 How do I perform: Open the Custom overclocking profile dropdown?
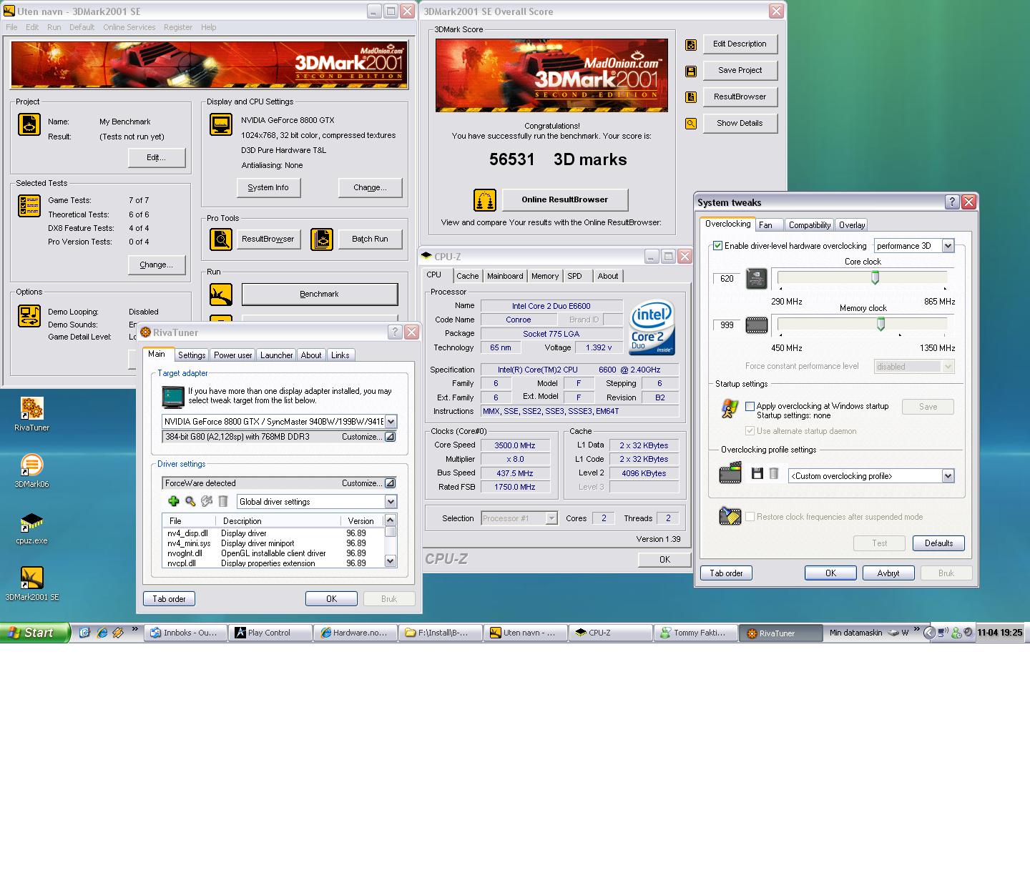click(948, 476)
